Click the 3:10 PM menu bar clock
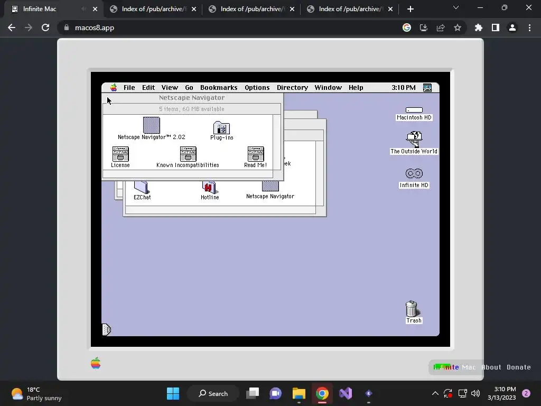The image size is (541, 406). tap(403, 87)
